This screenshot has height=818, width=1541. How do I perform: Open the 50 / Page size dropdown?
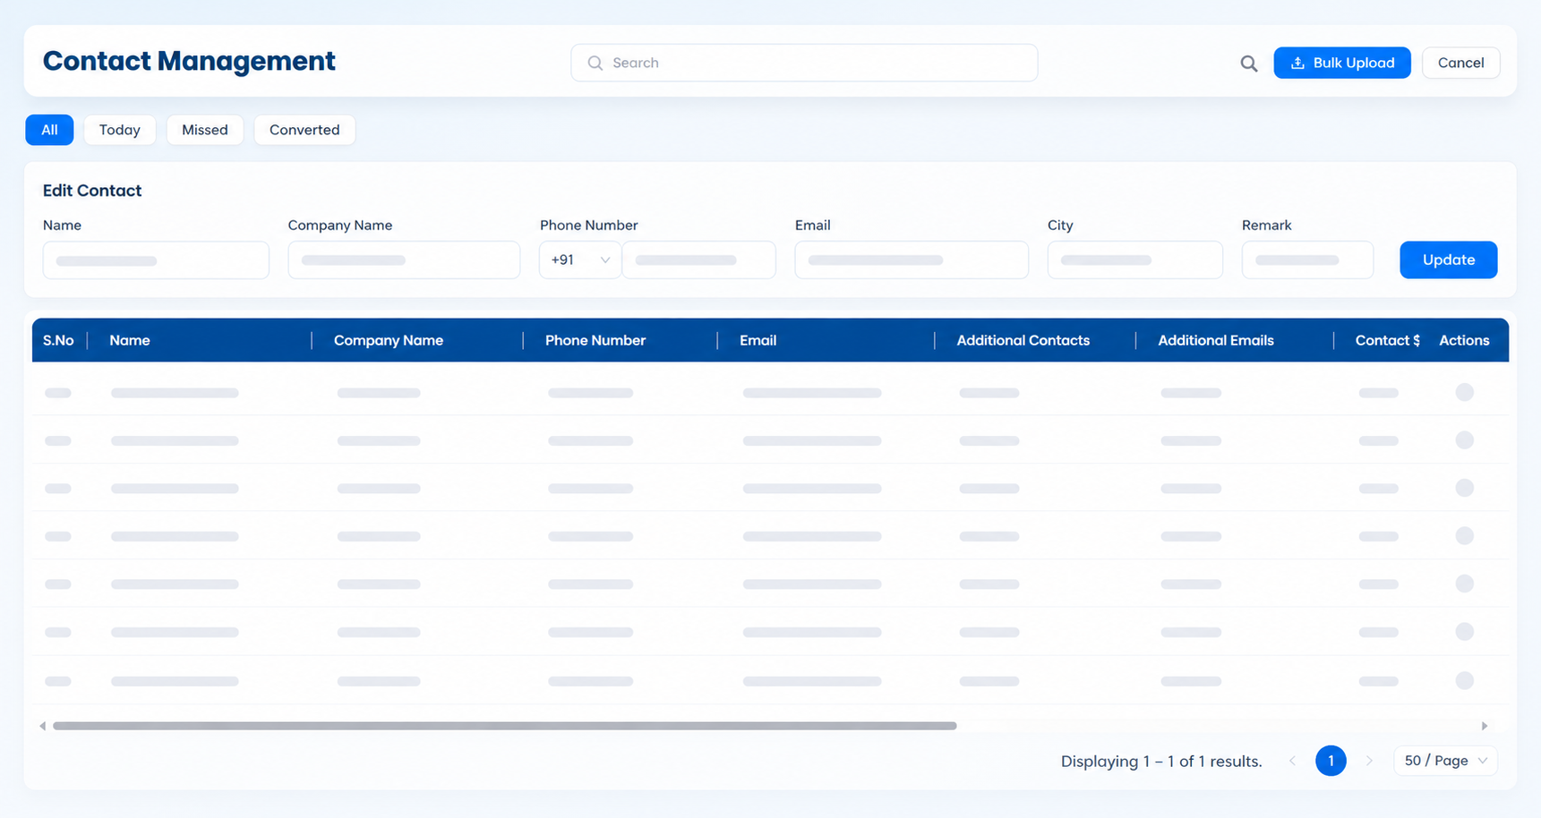point(1445,761)
